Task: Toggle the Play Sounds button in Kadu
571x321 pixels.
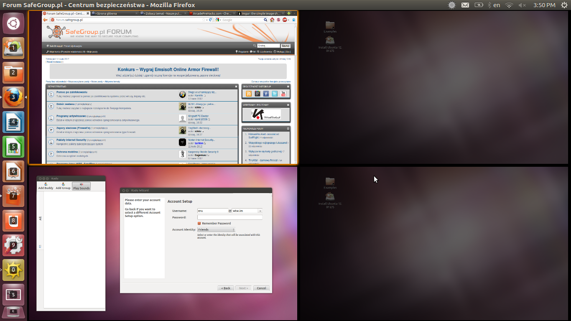Action: [x=81, y=186]
